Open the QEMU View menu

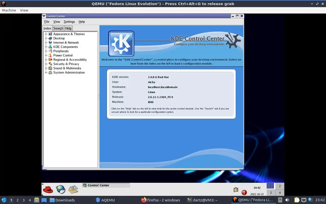24,10
